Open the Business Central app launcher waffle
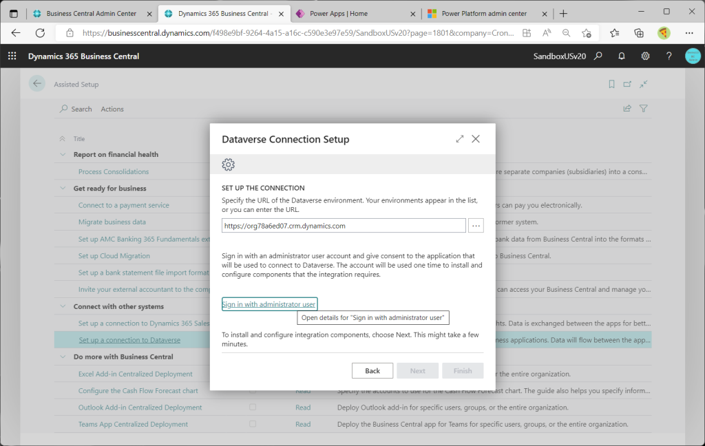The height and width of the screenshot is (446, 705). pyautogui.click(x=12, y=56)
